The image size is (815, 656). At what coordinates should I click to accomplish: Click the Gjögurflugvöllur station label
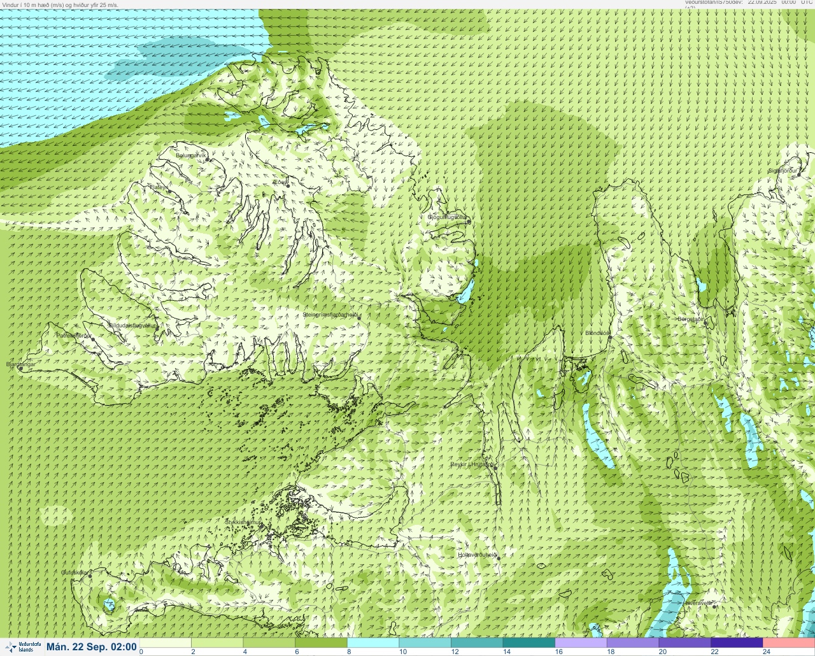446,217
